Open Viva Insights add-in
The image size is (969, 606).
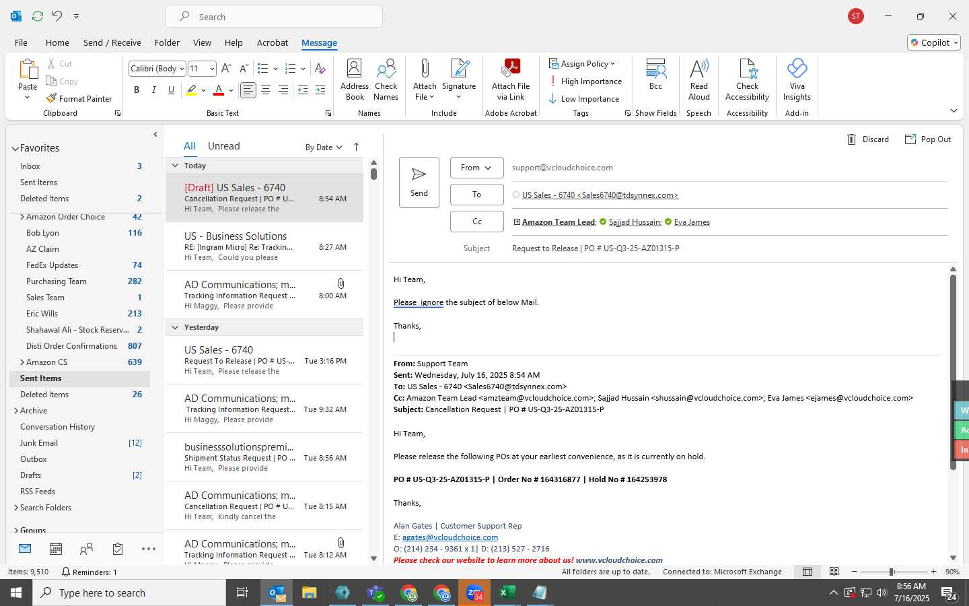797,79
